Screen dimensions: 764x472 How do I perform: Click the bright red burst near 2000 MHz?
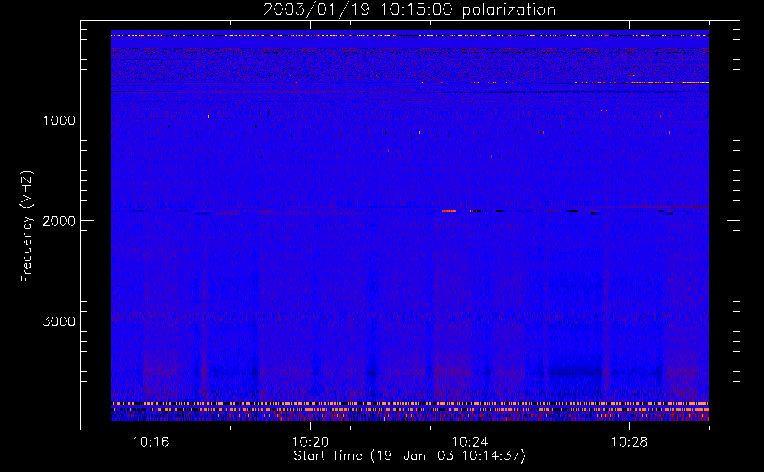[x=449, y=211]
